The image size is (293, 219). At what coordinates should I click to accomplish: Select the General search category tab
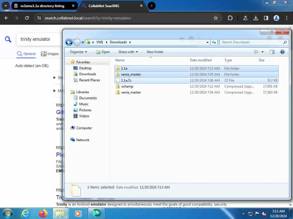[26, 54]
